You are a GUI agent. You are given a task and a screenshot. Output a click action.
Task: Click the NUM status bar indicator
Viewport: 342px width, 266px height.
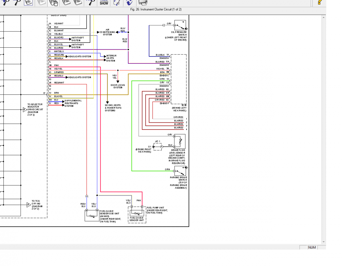312,247
